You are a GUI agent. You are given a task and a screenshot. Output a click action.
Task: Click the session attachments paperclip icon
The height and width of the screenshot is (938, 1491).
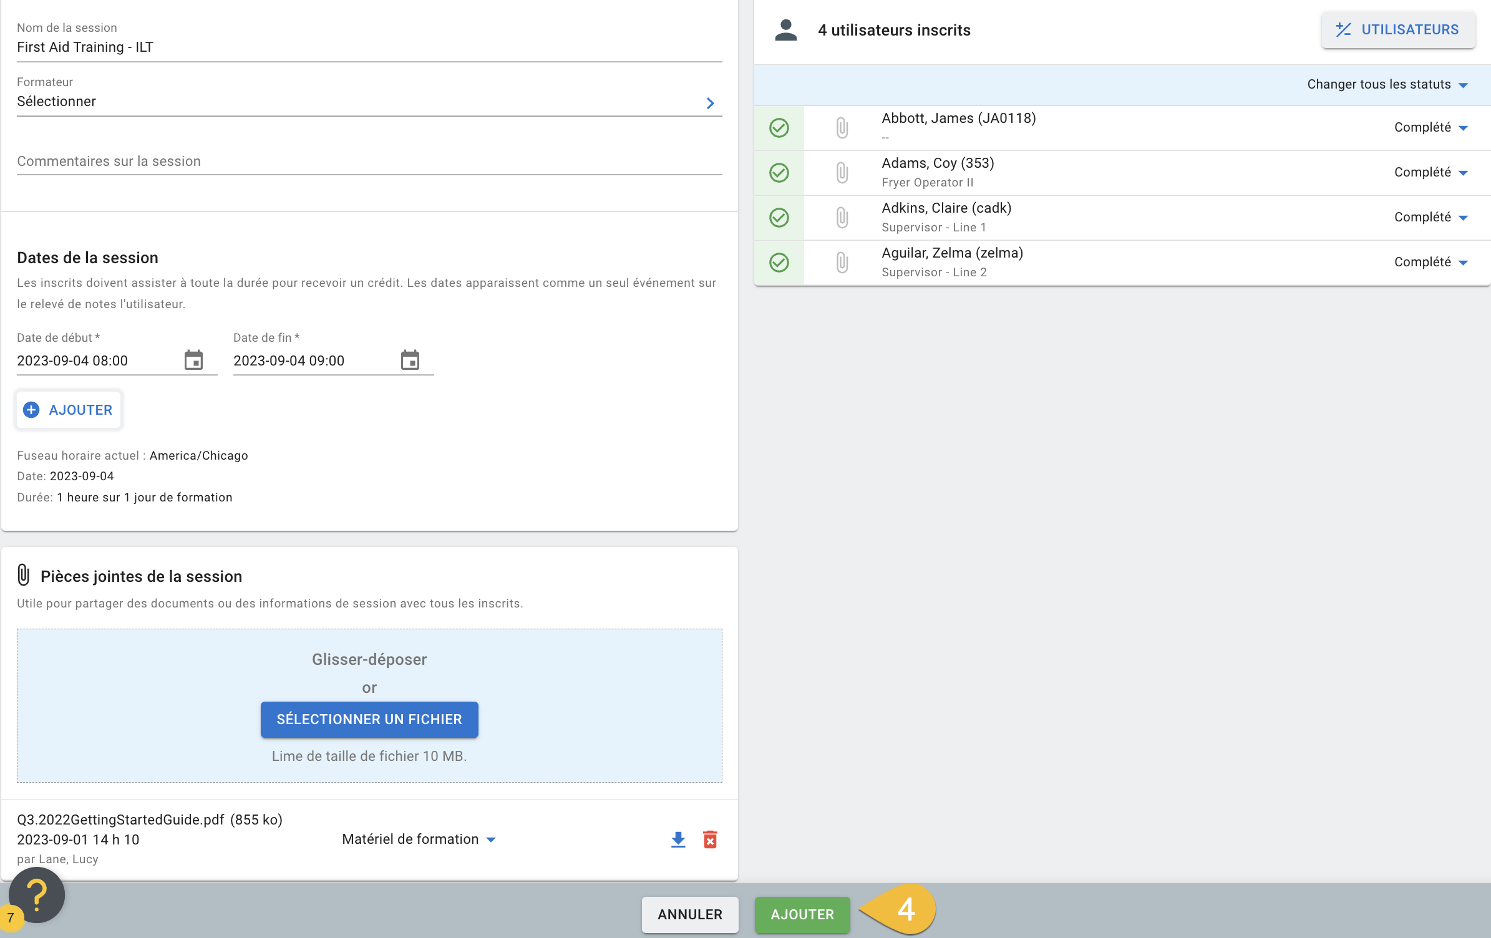[24, 575]
